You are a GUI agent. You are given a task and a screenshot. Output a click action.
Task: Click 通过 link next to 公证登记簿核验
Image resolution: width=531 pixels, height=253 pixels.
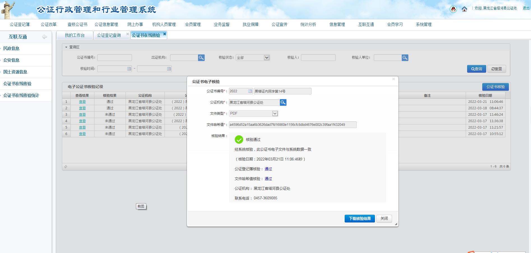pos(268,169)
